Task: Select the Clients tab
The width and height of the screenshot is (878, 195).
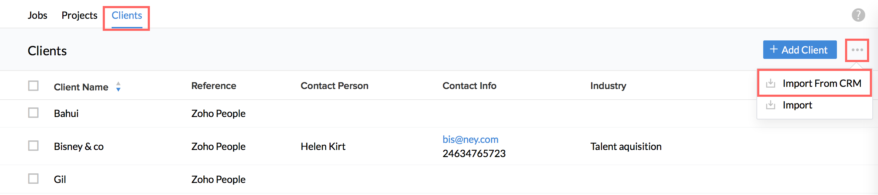Action: click(x=127, y=15)
